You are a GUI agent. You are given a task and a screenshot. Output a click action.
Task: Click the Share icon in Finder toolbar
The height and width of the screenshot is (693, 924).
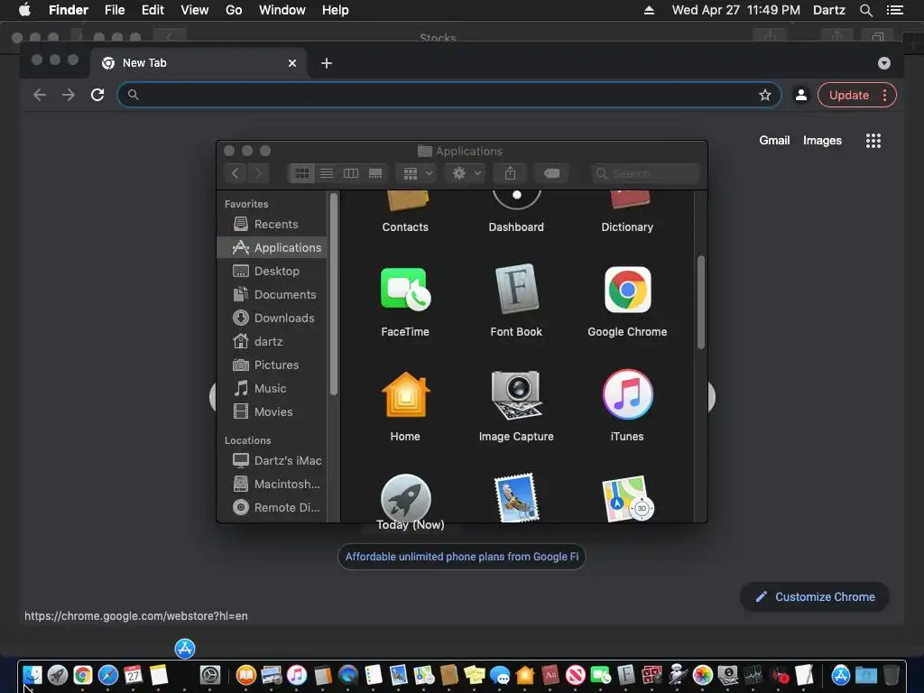[511, 173]
